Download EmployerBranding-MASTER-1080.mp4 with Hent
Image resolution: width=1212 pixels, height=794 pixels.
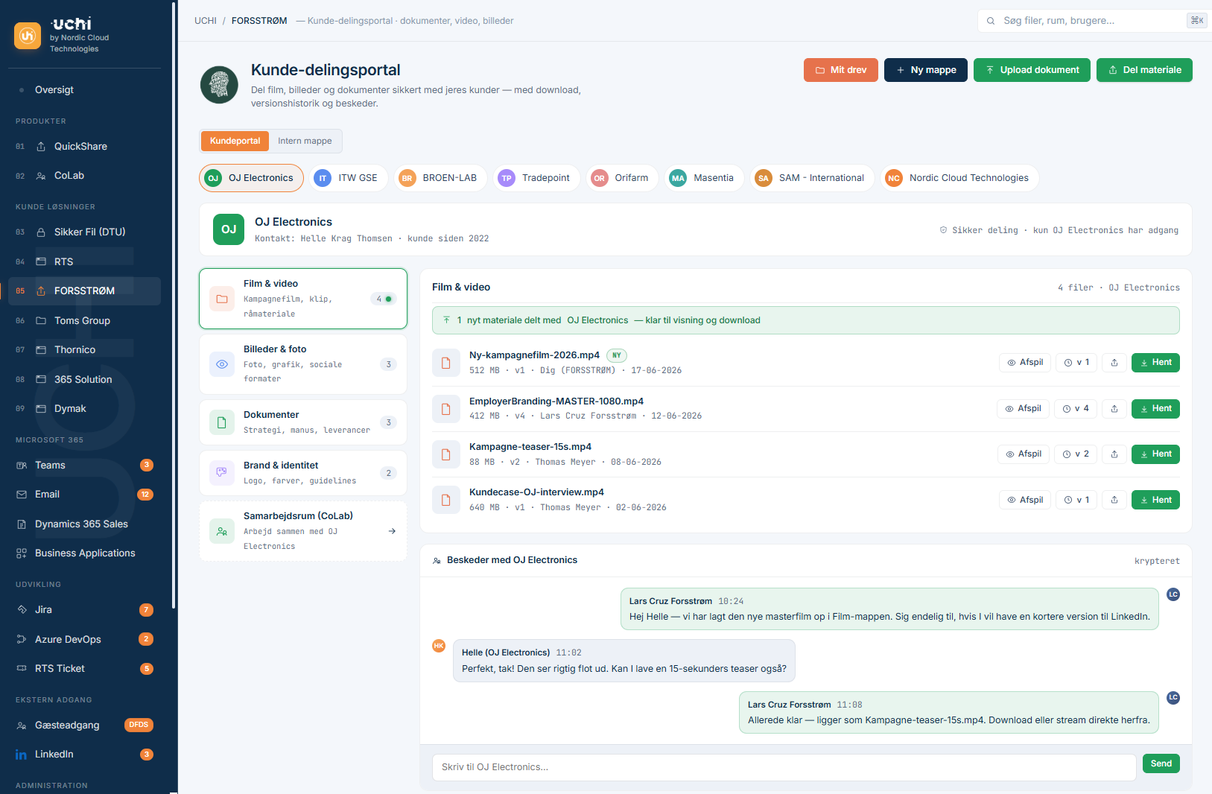click(x=1155, y=409)
